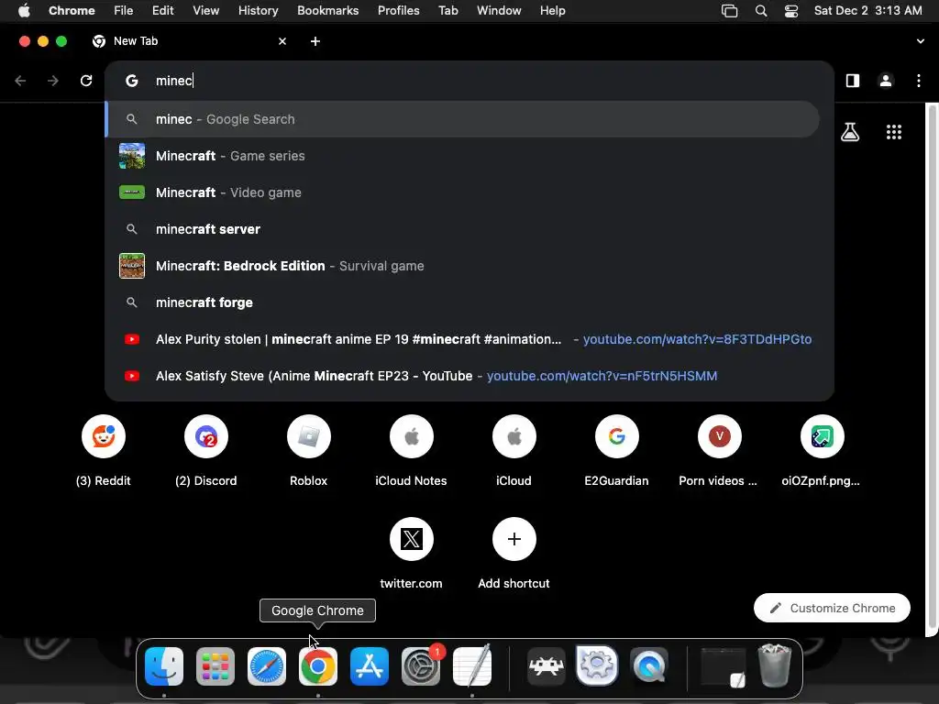Open the Profiles menu
The image size is (939, 704).
[x=398, y=11]
